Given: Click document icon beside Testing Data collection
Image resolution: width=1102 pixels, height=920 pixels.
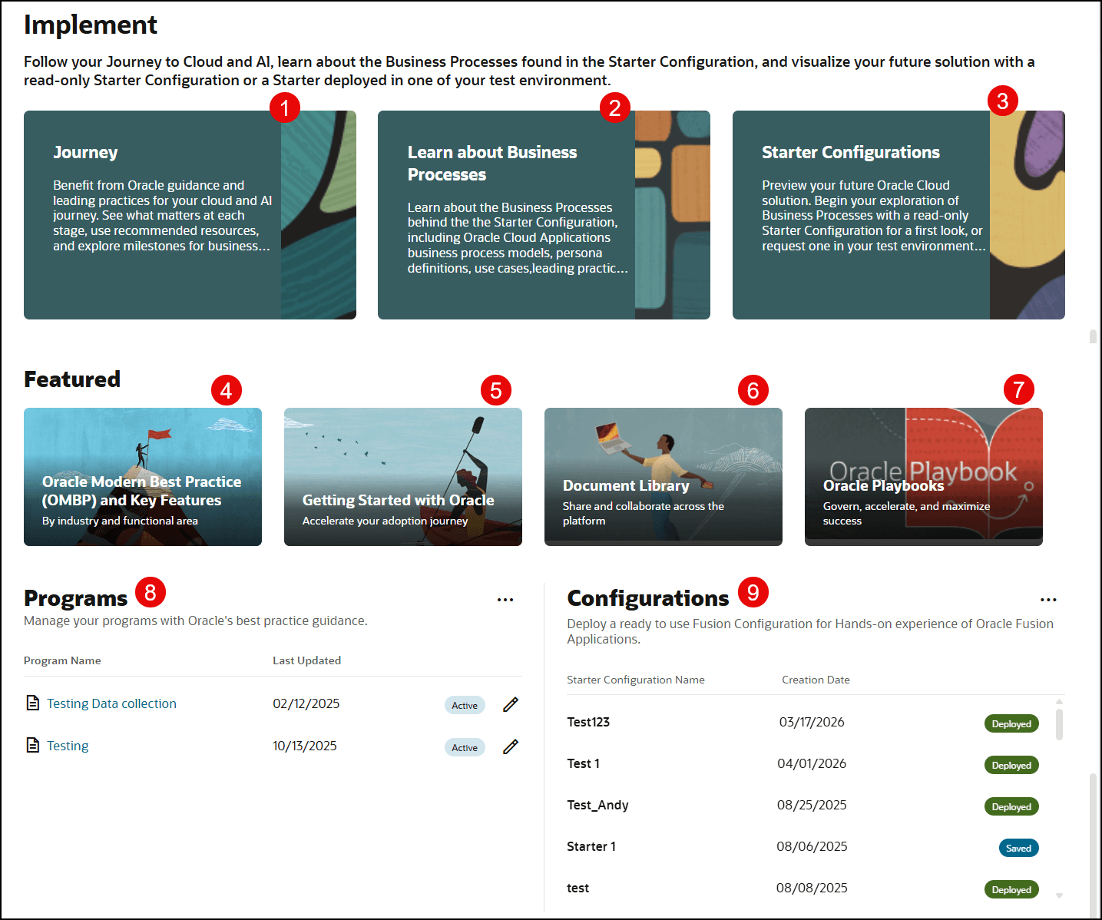Looking at the screenshot, I should [33, 703].
